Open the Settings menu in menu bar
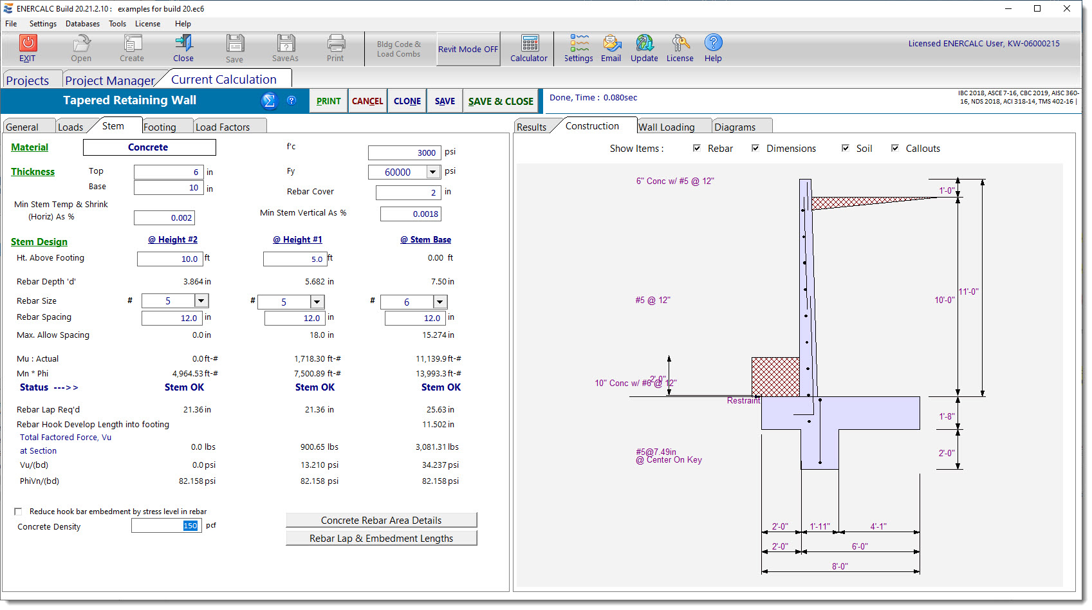 (43, 24)
